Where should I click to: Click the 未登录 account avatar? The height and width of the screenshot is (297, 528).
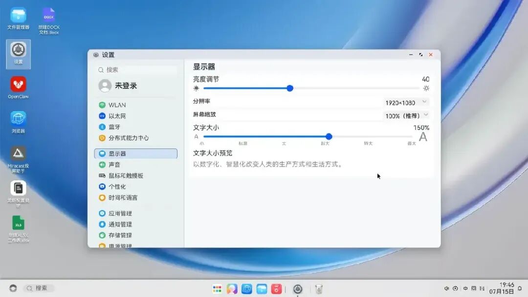point(105,85)
